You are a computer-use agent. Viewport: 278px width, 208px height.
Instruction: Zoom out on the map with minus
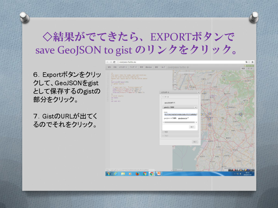coord(175,75)
